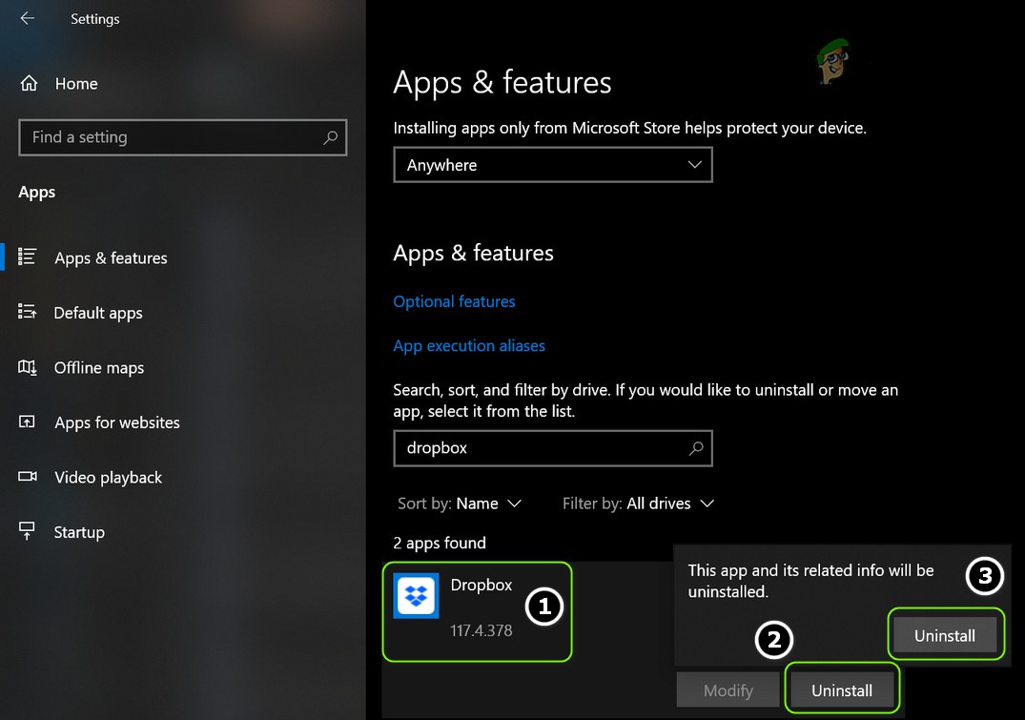Click the Find a setting field
The width and height of the screenshot is (1025, 720).
[x=183, y=137]
